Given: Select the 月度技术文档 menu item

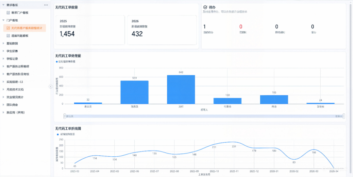Looking at the screenshot, I should [15, 89].
